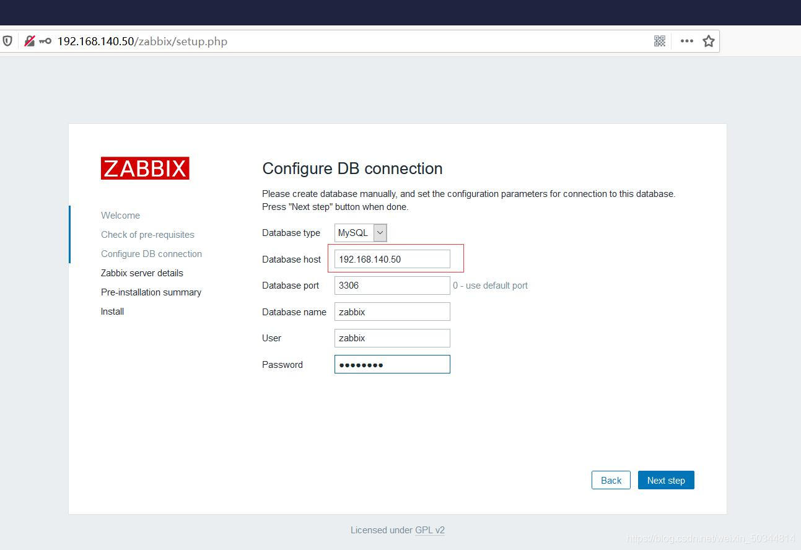Image resolution: width=801 pixels, height=550 pixels.
Task: Click the Database name label
Action: tap(294, 312)
